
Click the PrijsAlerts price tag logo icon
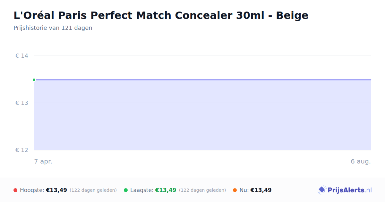tap(322, 190)
